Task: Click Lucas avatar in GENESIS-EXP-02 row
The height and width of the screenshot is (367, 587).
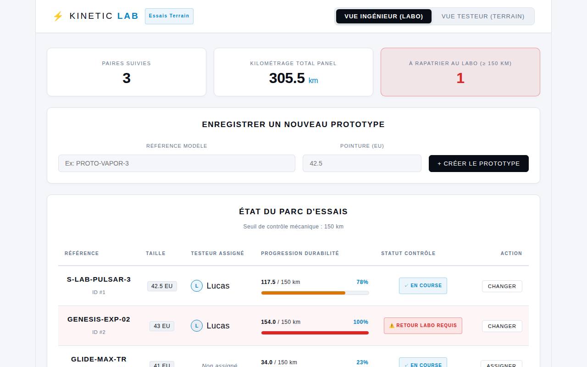Action: coord(197,326)
